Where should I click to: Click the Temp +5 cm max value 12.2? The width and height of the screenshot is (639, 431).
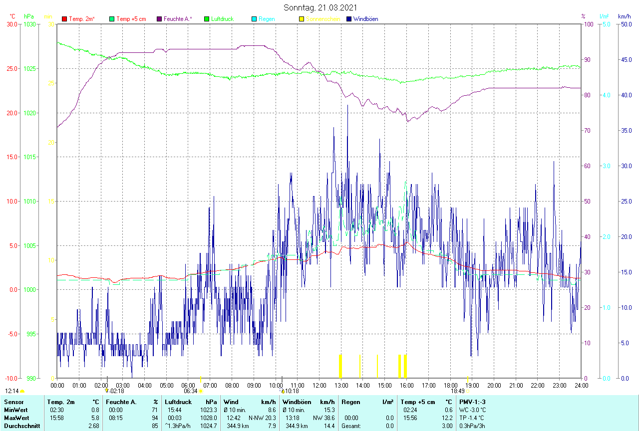coord(446,418)
